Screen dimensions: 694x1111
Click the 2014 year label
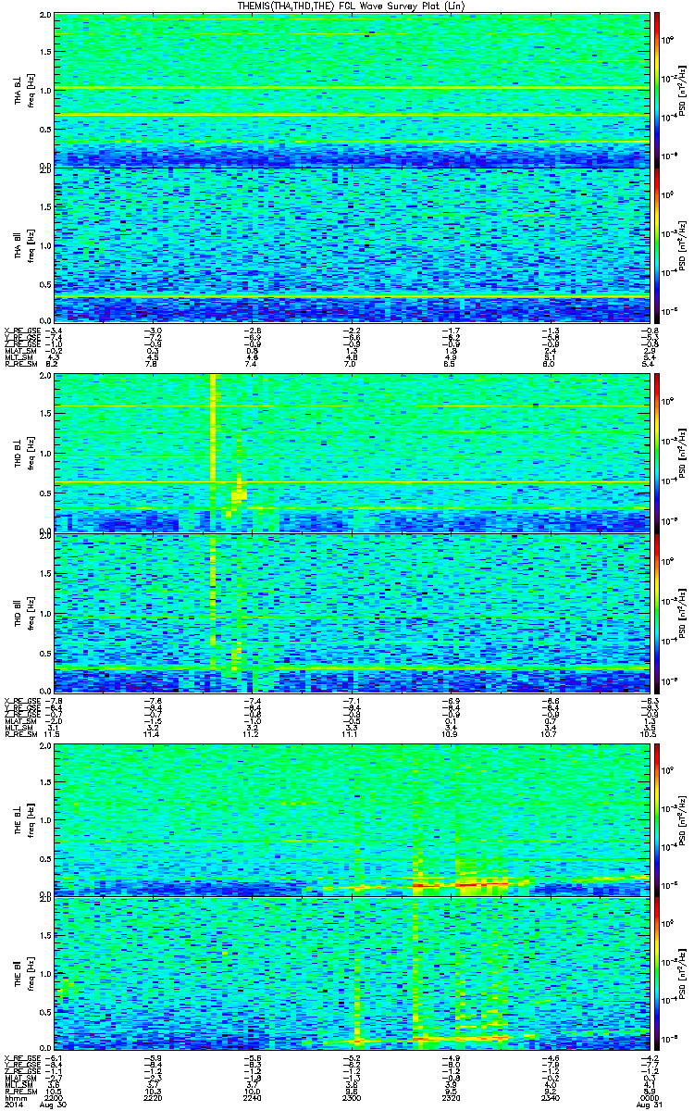(14, 1105)
